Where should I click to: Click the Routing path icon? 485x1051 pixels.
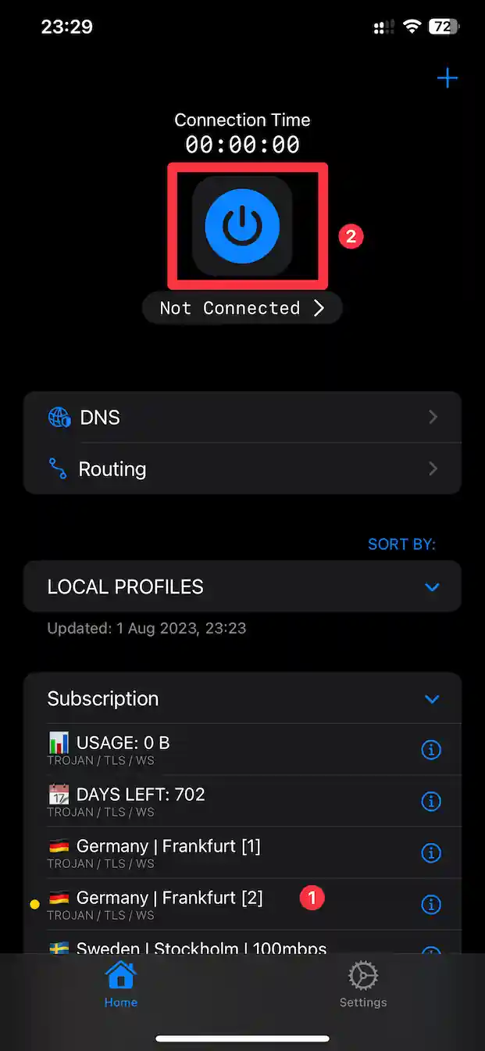tap(58, 469)
